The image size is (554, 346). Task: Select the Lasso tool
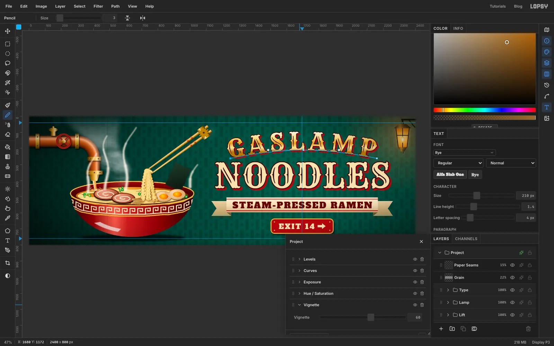(8, 63)
